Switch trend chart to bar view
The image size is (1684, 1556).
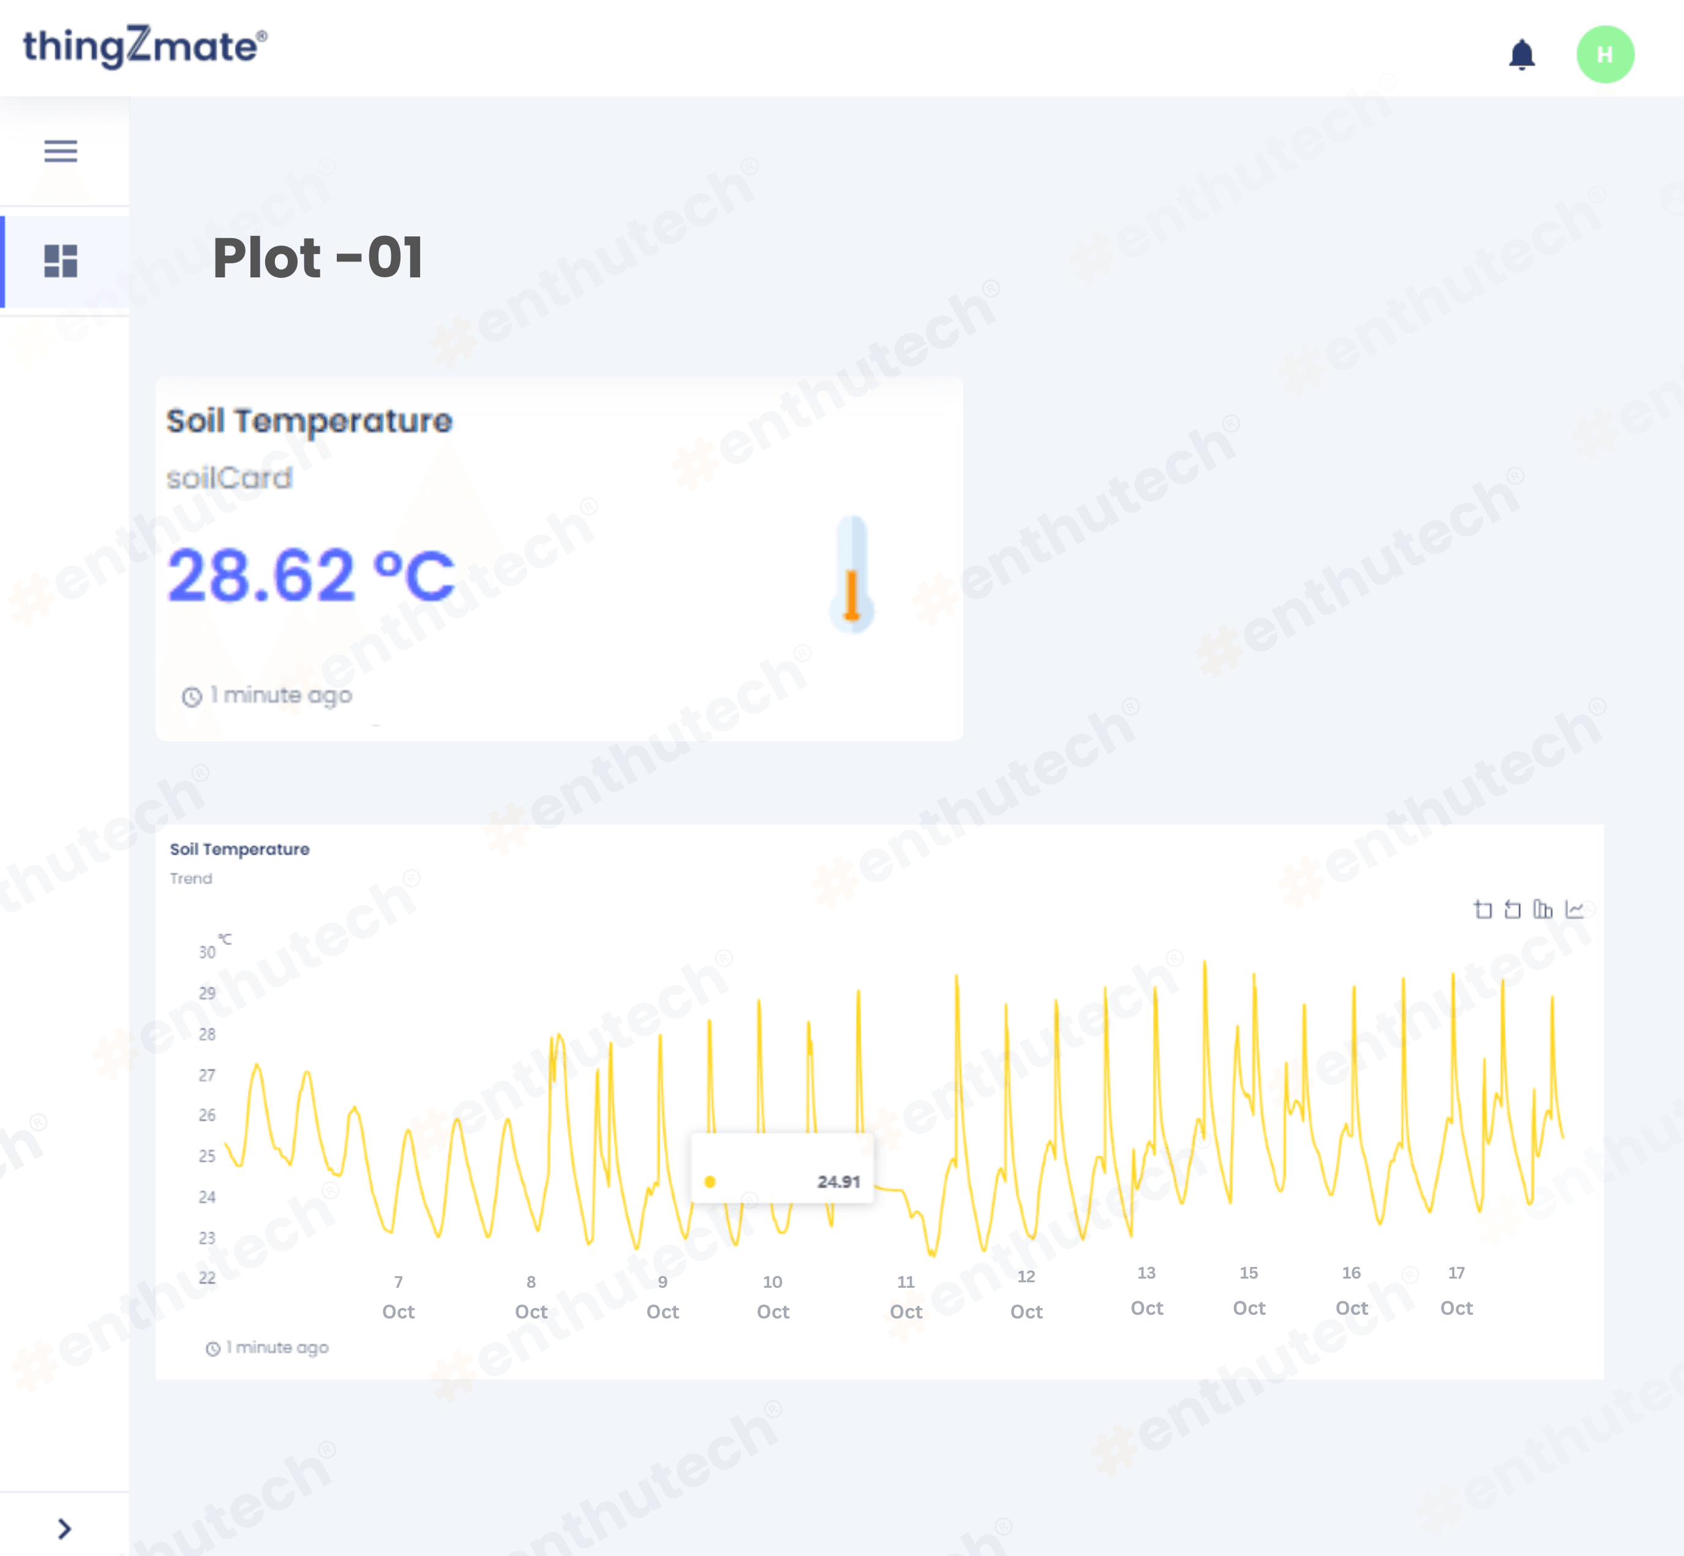tap(1543, 909)
